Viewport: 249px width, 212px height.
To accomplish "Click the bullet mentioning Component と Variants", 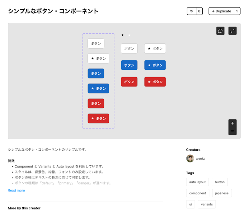I will 59,167.
